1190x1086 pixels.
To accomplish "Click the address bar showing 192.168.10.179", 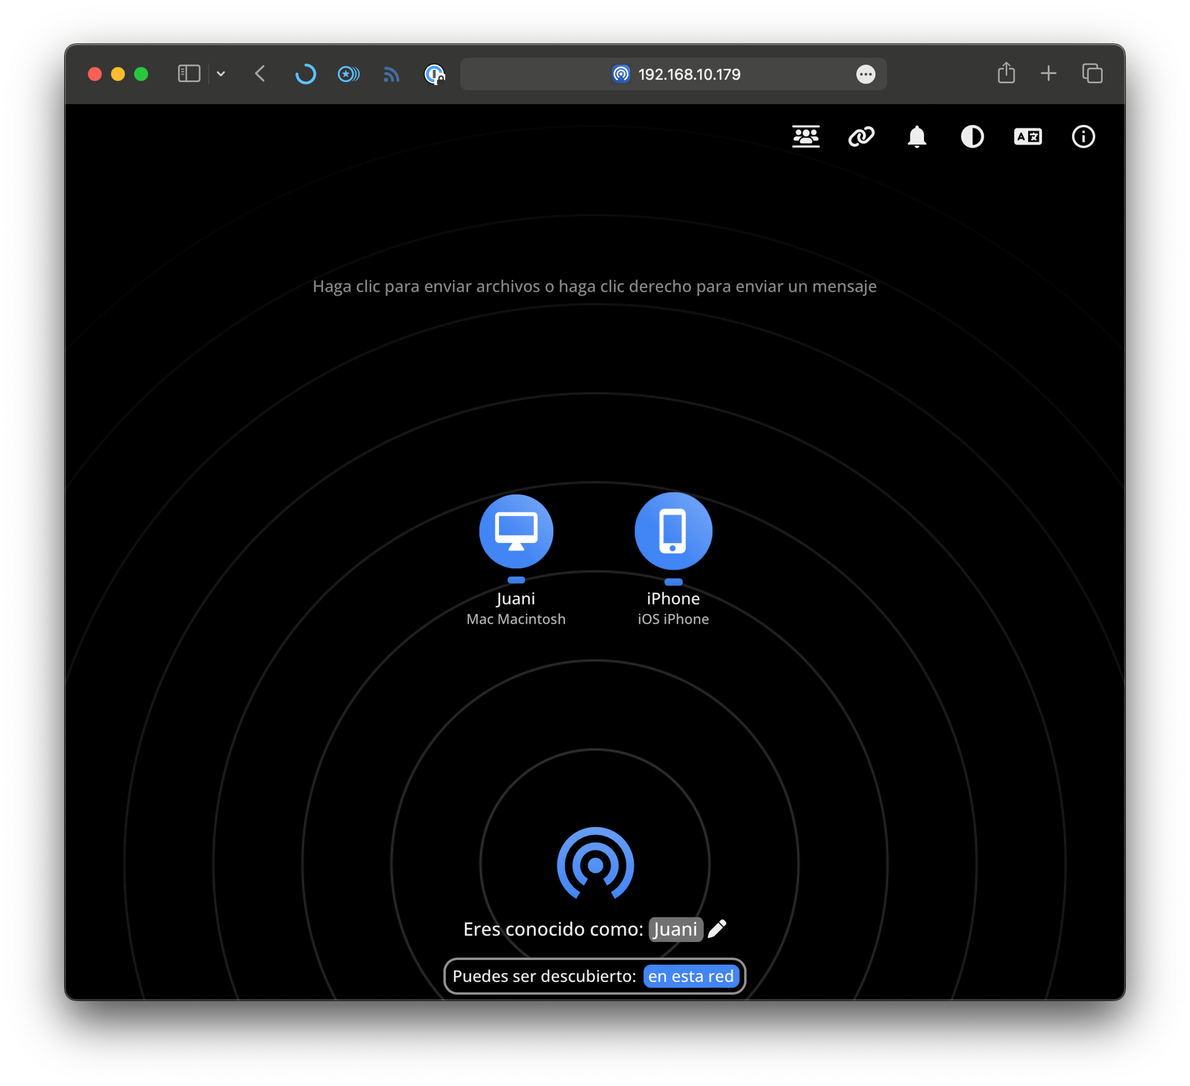I will tap(673, 74).
